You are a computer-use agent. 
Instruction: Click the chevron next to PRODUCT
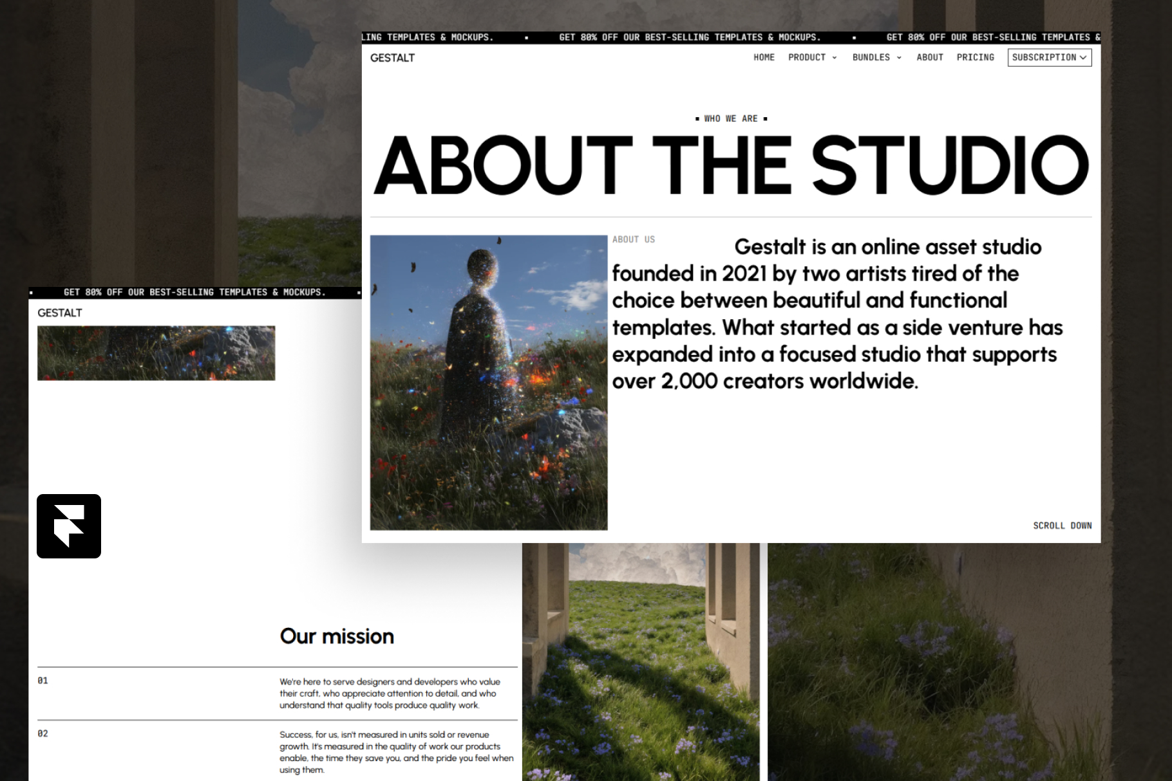pyautogui.click(x=835, y=58)
